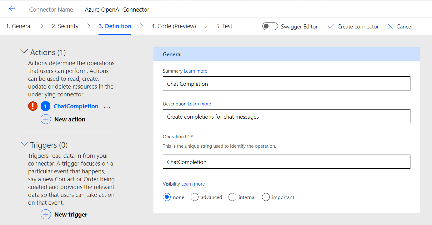Select the advanced visibility option

point(195,197)
